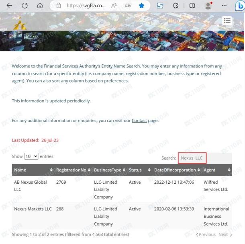This screenshot has width=245, height=244.
Task: Sort table by Agent column
Action: click(x=217, y=170)
